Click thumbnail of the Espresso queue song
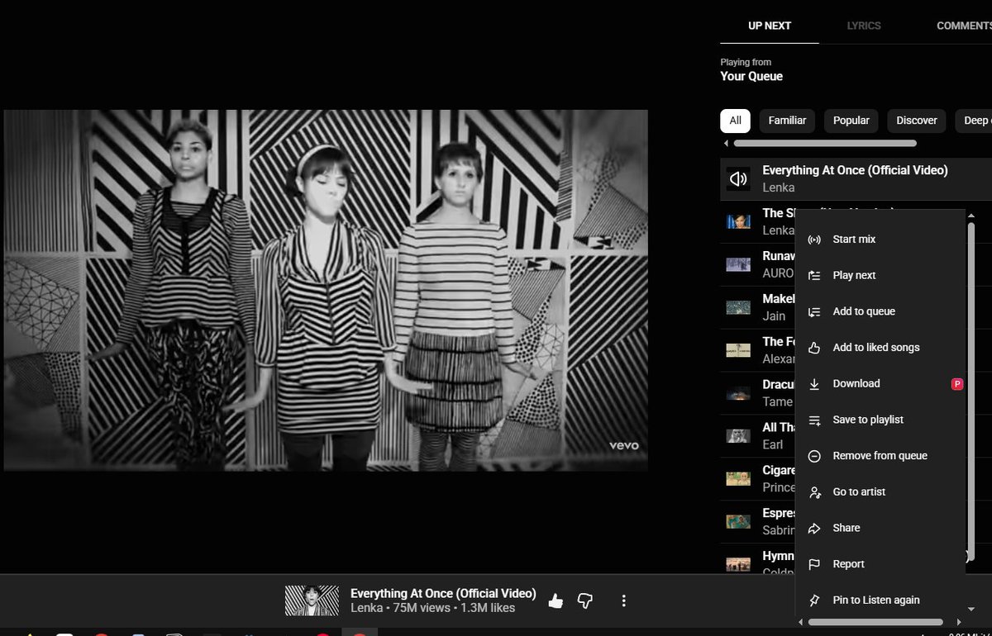This screenshot has height=636, width=992. point(738,521)
